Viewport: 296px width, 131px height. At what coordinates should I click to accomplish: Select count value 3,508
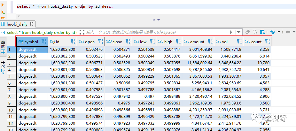click(257, 103)
